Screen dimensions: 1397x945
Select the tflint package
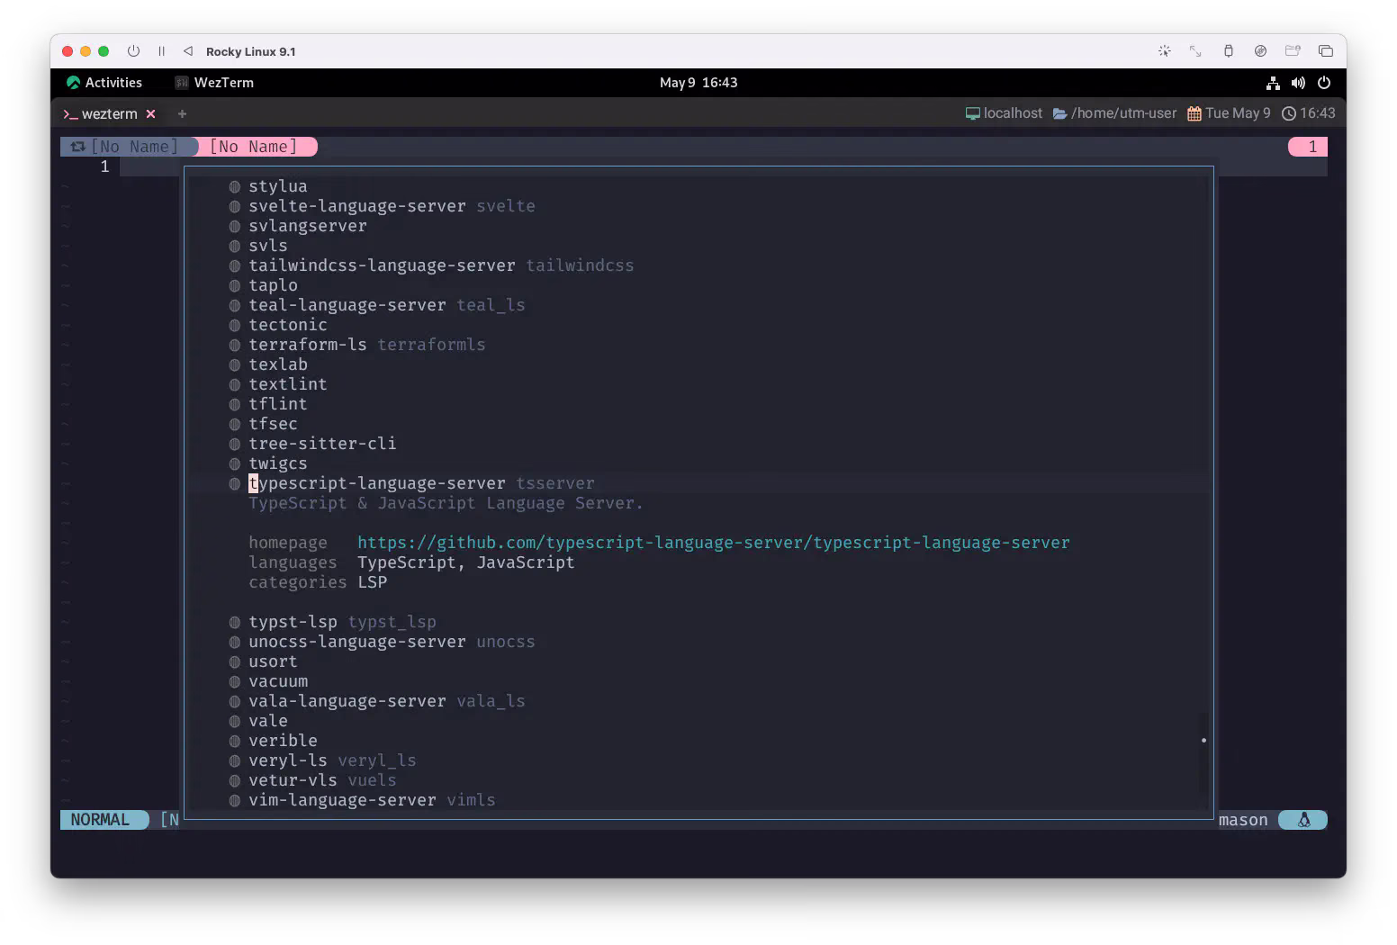pos(278,404)
